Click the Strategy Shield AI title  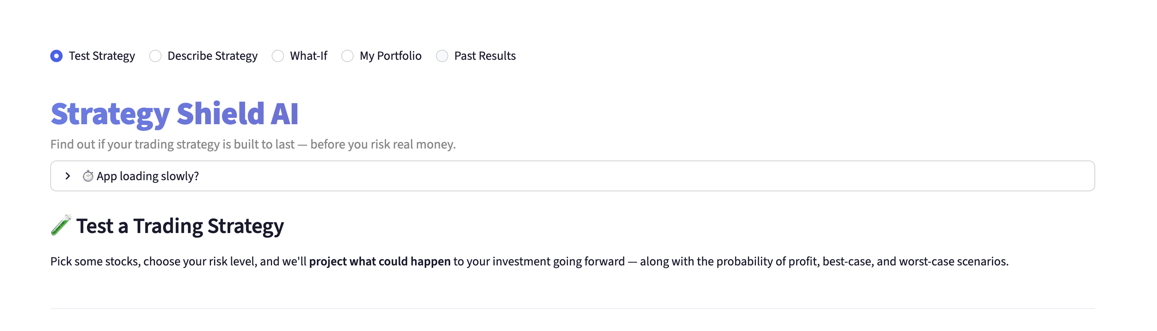click(174, 114)
